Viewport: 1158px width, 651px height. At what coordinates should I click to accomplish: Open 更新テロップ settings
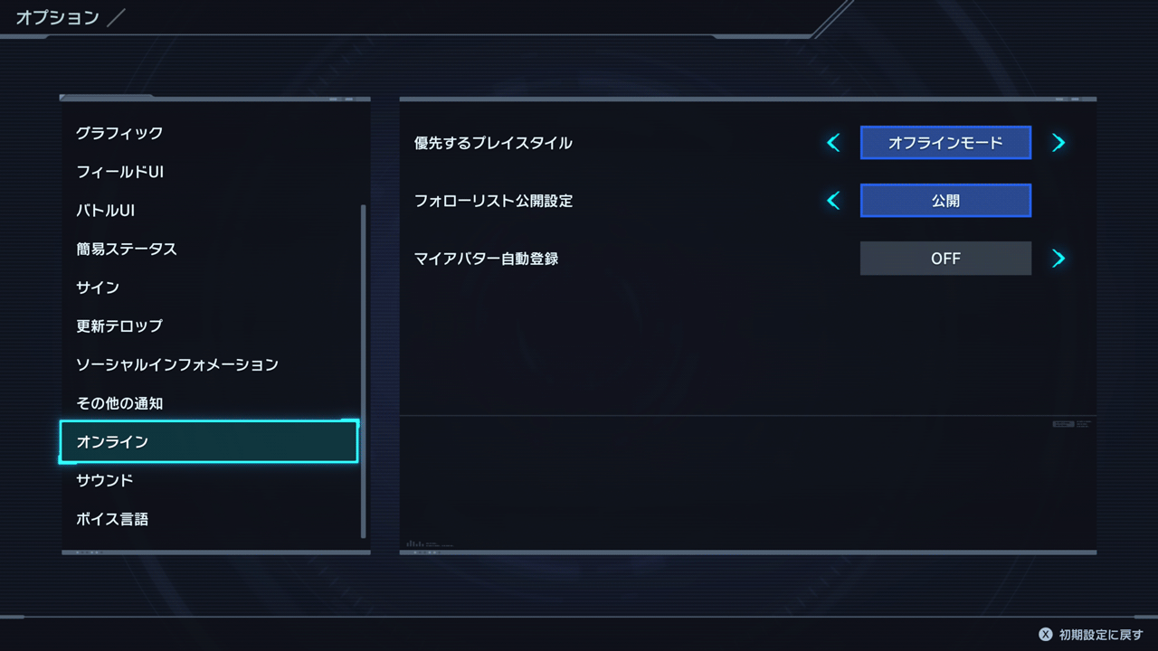119,325
